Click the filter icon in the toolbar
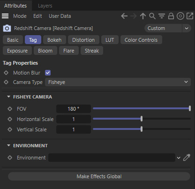 pyautogui.click(x=162, y=16)
